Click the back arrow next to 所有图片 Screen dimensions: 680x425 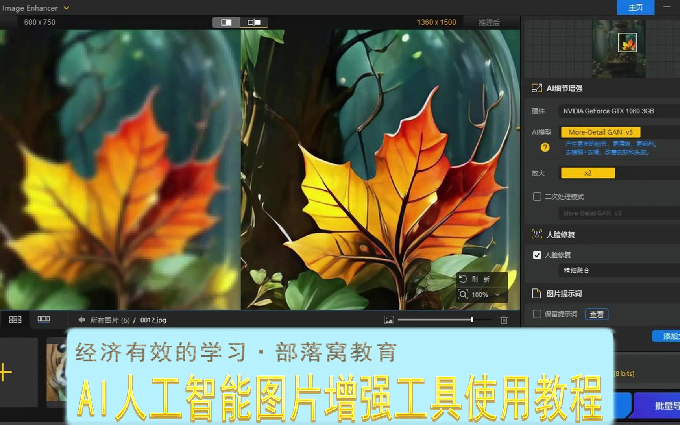(81, 320)
